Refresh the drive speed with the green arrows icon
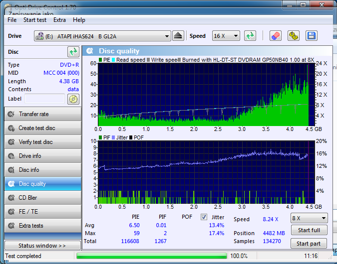Screen dimensions: 337x264 (x=250, y=36)
